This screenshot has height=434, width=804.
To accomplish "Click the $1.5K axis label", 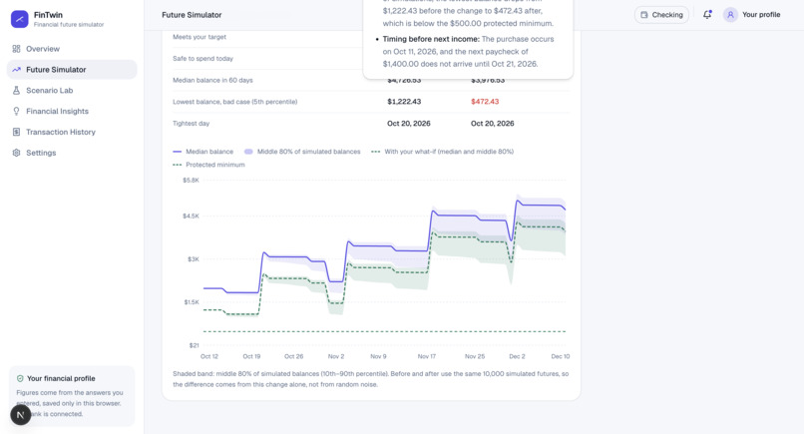I will click(192, 302).
